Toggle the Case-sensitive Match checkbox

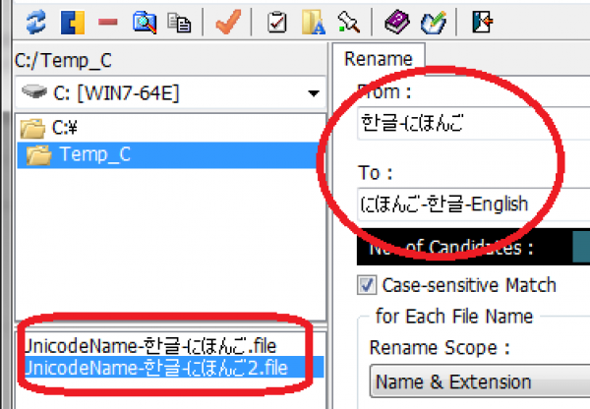click(367, 285)
